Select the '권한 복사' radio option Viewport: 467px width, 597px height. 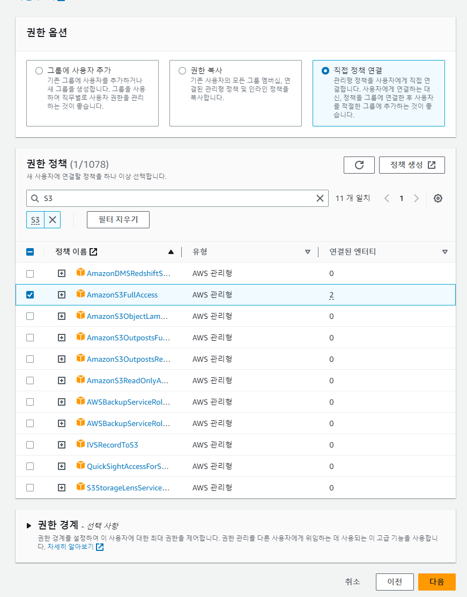[x=182, y=71]
